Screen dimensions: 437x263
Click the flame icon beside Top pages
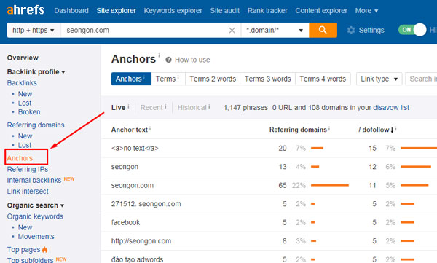(x=45, y=249)
